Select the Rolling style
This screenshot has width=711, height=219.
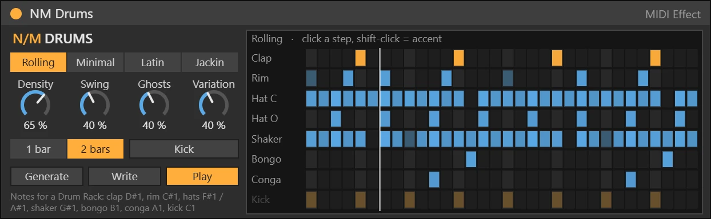click(x=38, y=62)
